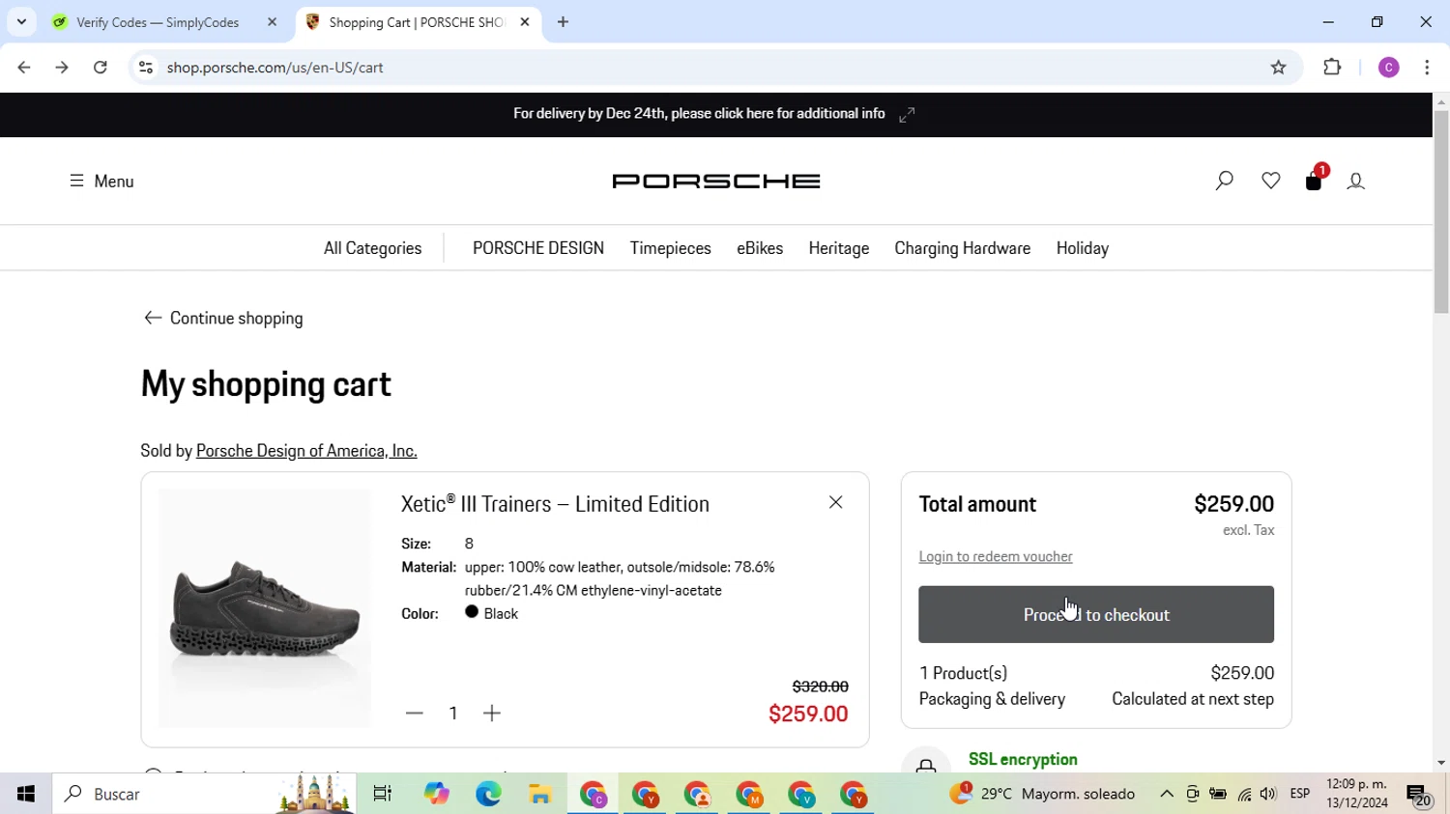Viewport: 1450px width, 814px height.
Task: Open Chrome profile avatar C
Action: coord(1389,68)
